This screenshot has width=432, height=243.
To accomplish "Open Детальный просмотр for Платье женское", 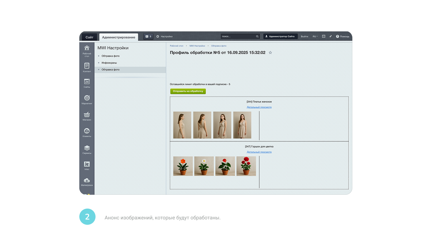I will [259, 107].
